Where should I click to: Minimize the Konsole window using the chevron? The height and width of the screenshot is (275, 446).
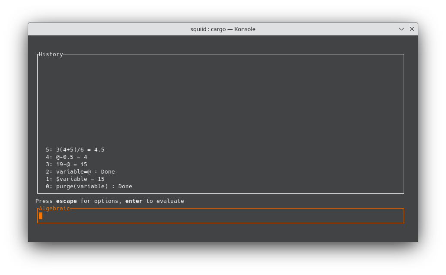click(401, 29)
